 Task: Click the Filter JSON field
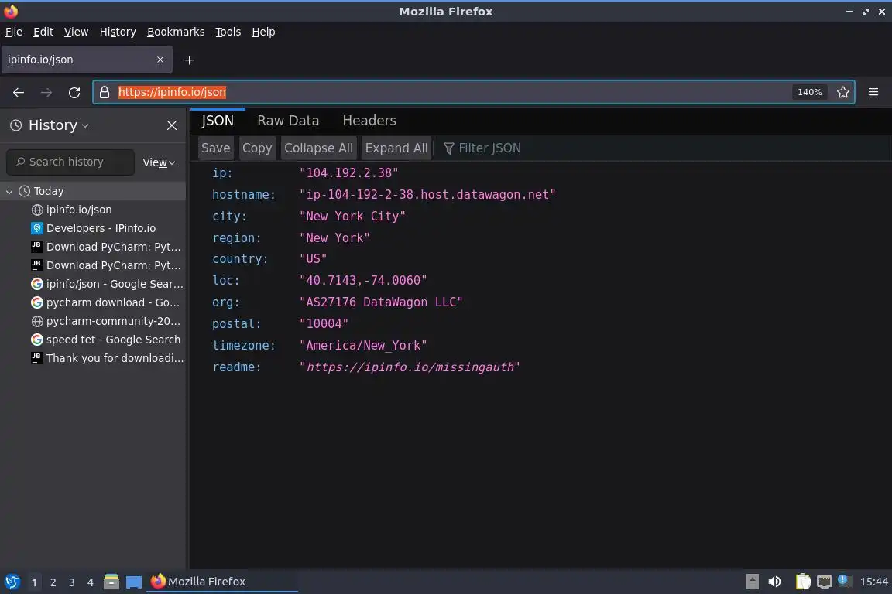pyautogui.click(x=489, y=148)
